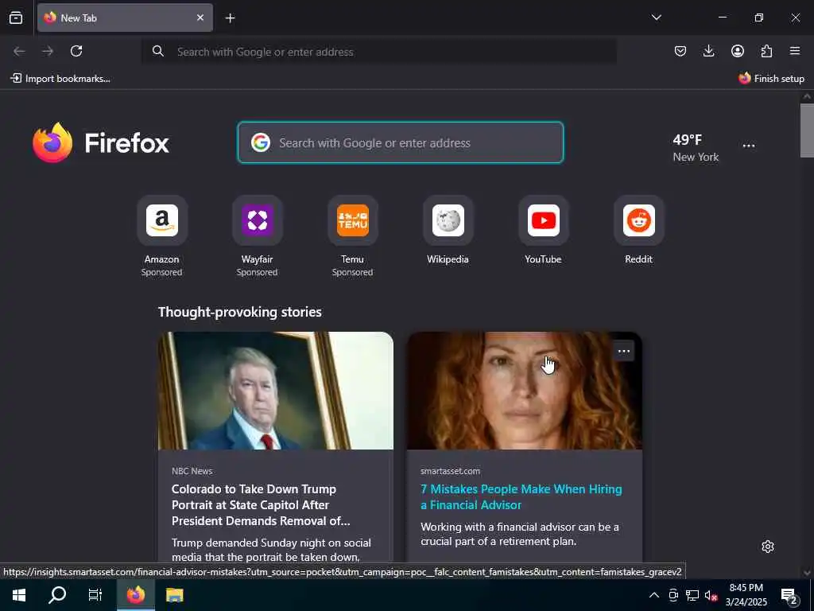Click Finish setup button
Screen dimensions: 814x611
(771, 79)
